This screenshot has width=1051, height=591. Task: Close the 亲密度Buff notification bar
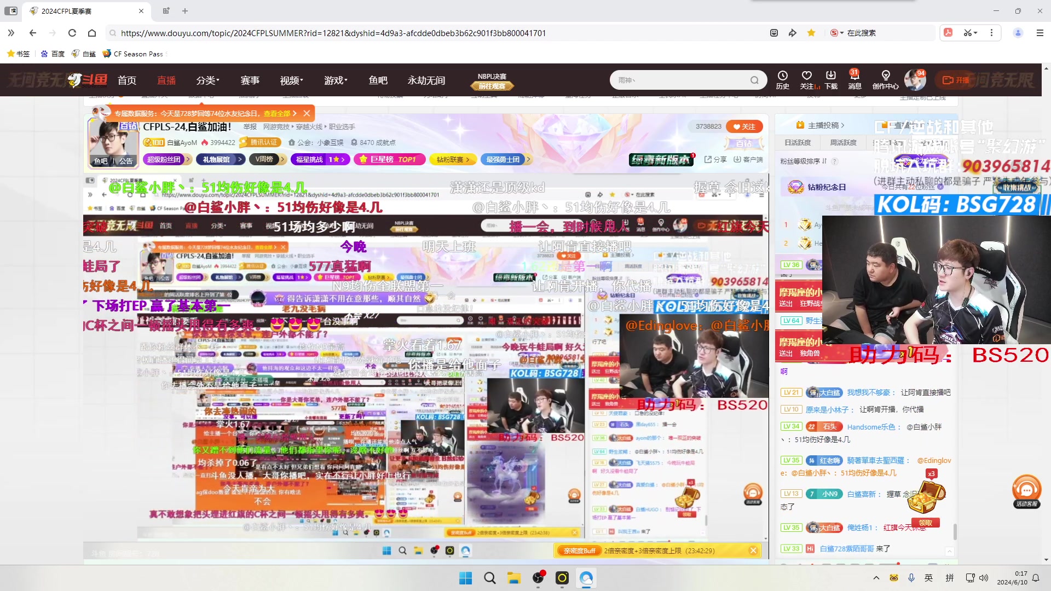pos(753,551)
